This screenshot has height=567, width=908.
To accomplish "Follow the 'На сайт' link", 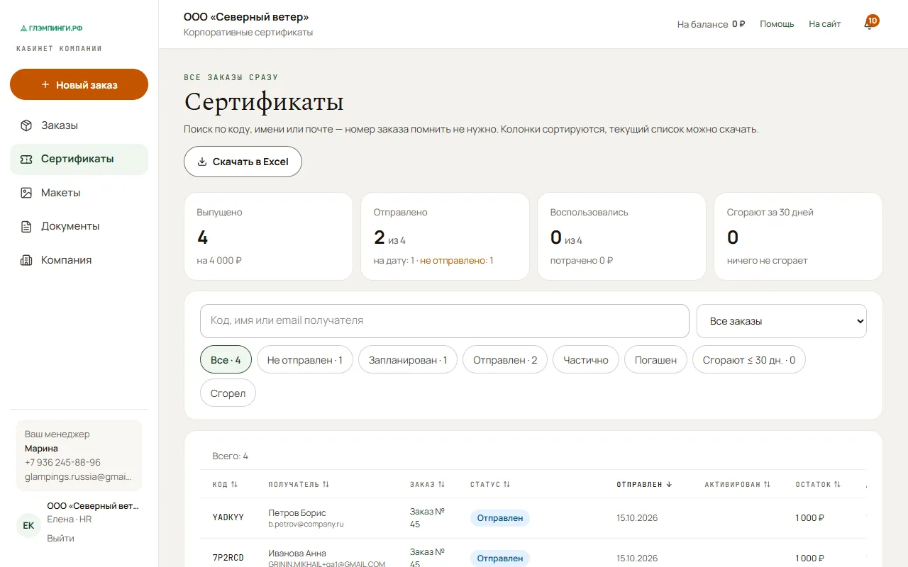I will pyautogui.click(x=825, y=24).
